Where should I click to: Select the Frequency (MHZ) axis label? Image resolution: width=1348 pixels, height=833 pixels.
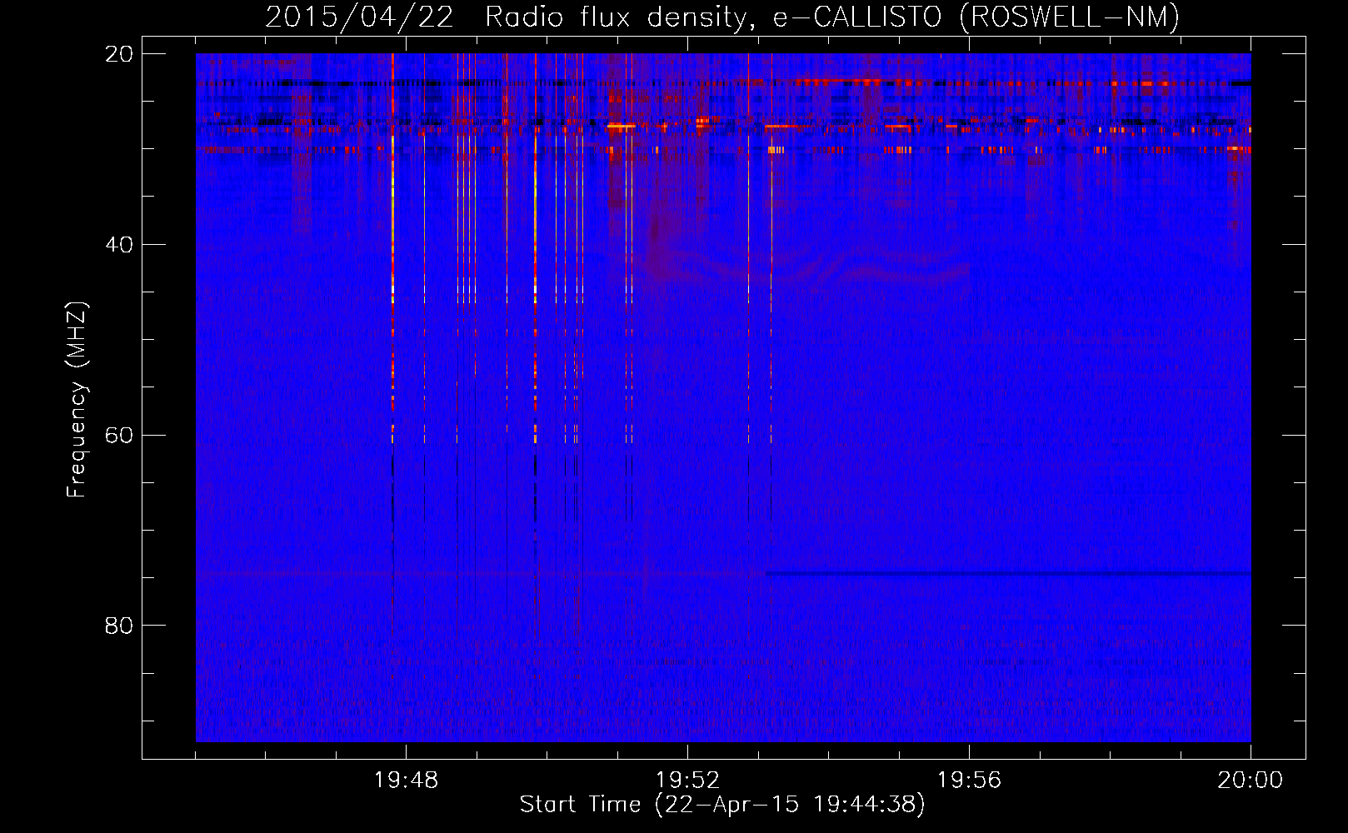pos(76,400)
